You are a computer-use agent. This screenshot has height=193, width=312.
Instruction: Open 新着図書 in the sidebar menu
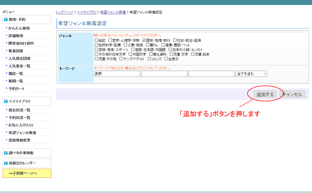coord(16,51)
